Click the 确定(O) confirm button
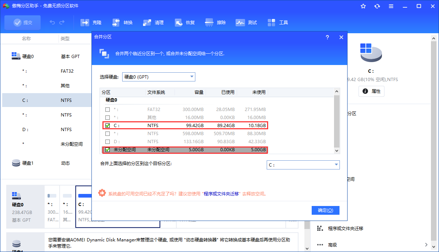The width and height of the screenshot is (439, 252). (x=325, y=210)
